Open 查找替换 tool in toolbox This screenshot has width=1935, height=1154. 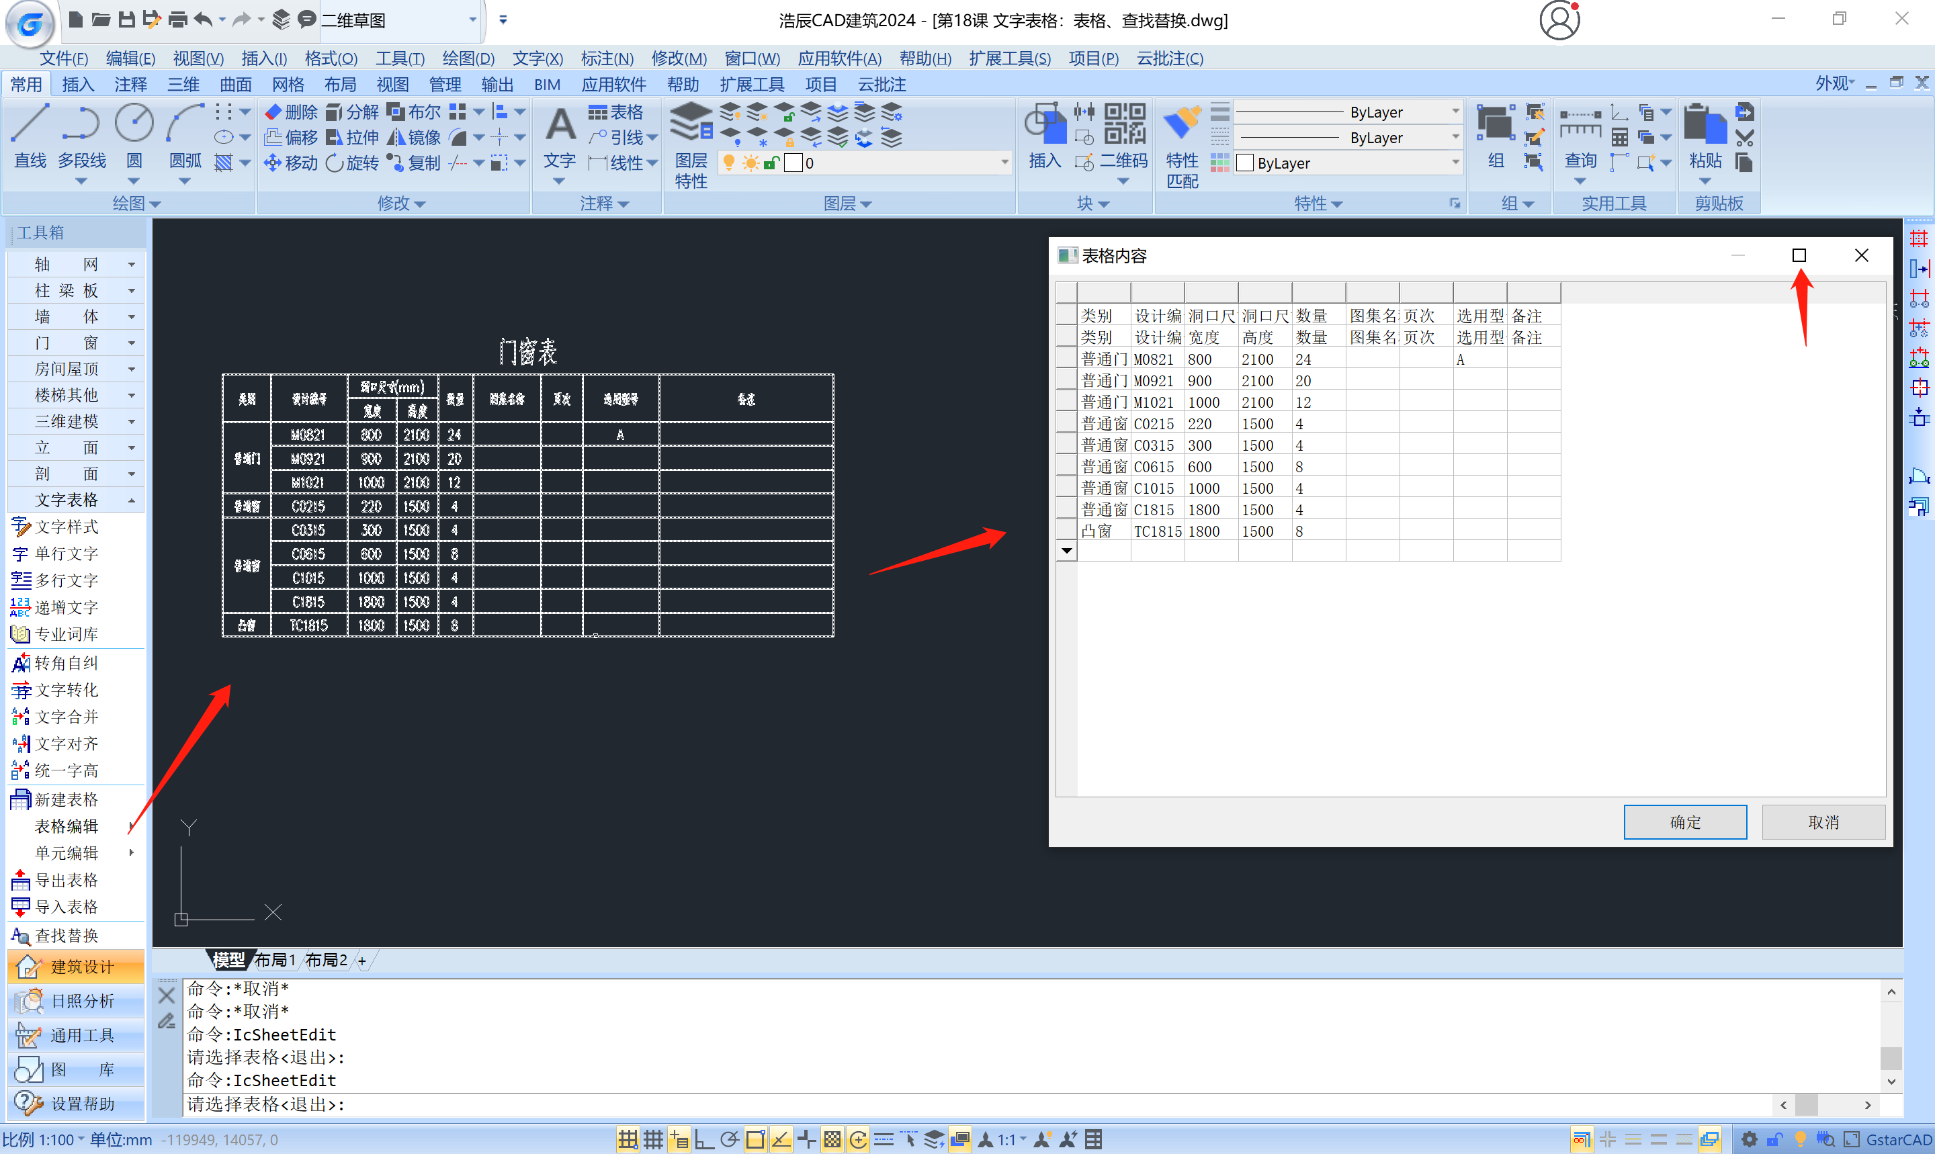pos(67,936)
